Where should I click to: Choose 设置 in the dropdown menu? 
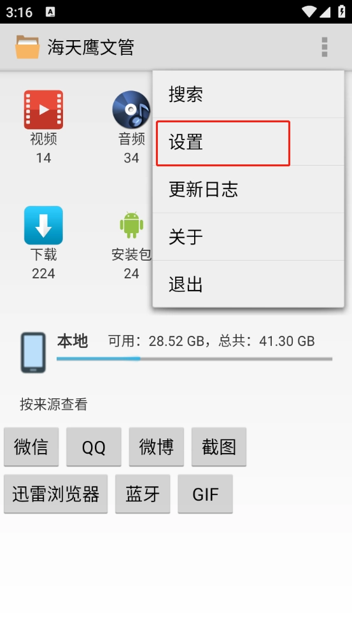tap(248, 142)
